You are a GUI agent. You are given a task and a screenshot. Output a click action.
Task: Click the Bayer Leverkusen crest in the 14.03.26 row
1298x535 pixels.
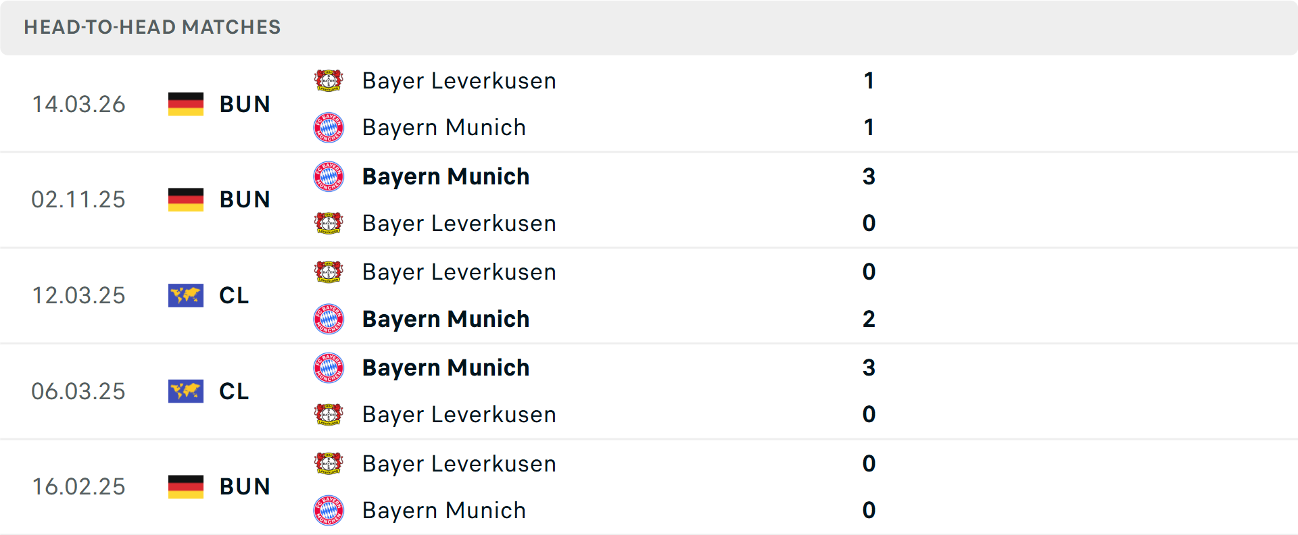[329, 80]
